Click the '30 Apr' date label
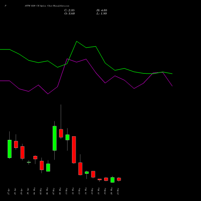Viewport: 201px width, 201px height. 28,191
